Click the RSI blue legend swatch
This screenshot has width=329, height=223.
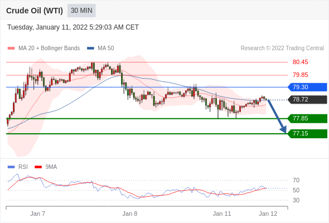(x=11, y=167)
